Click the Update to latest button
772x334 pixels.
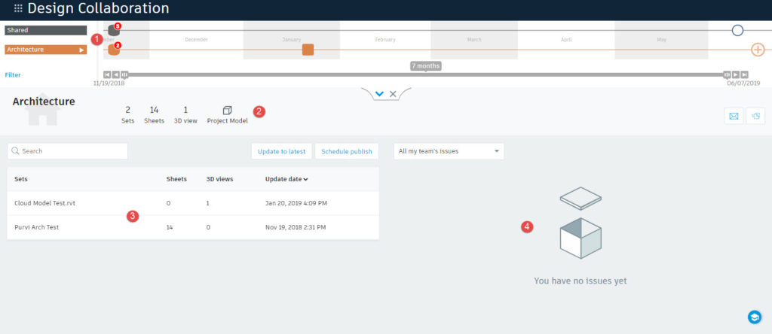(281, 151)
